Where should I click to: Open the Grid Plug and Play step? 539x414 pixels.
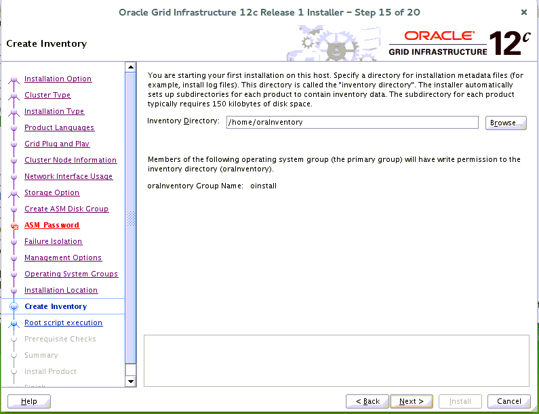(57, 144)
